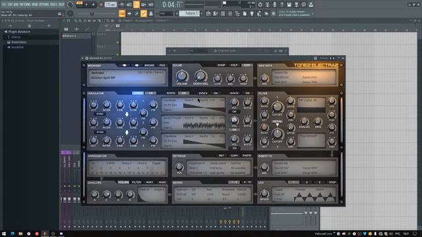Open the Piano roll view icon
The width and height of the screenshot is (422, 237).
216,13
